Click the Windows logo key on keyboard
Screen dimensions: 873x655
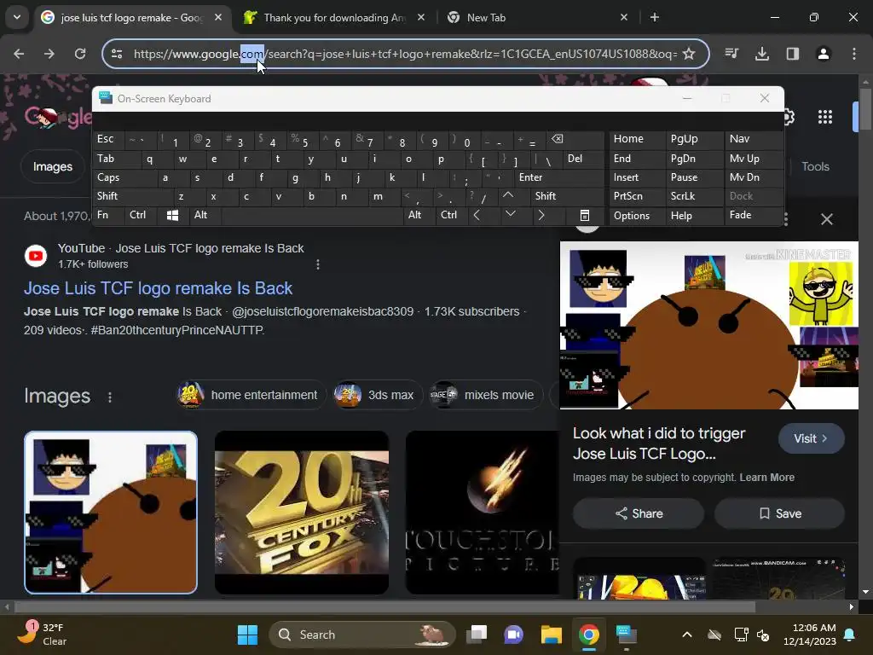(x=173, y=215)
